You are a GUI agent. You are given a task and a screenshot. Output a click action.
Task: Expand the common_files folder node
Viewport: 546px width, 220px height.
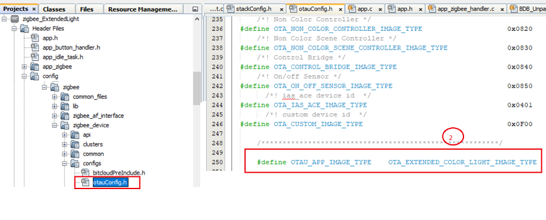pyautogui.click(x=55, y=97)
